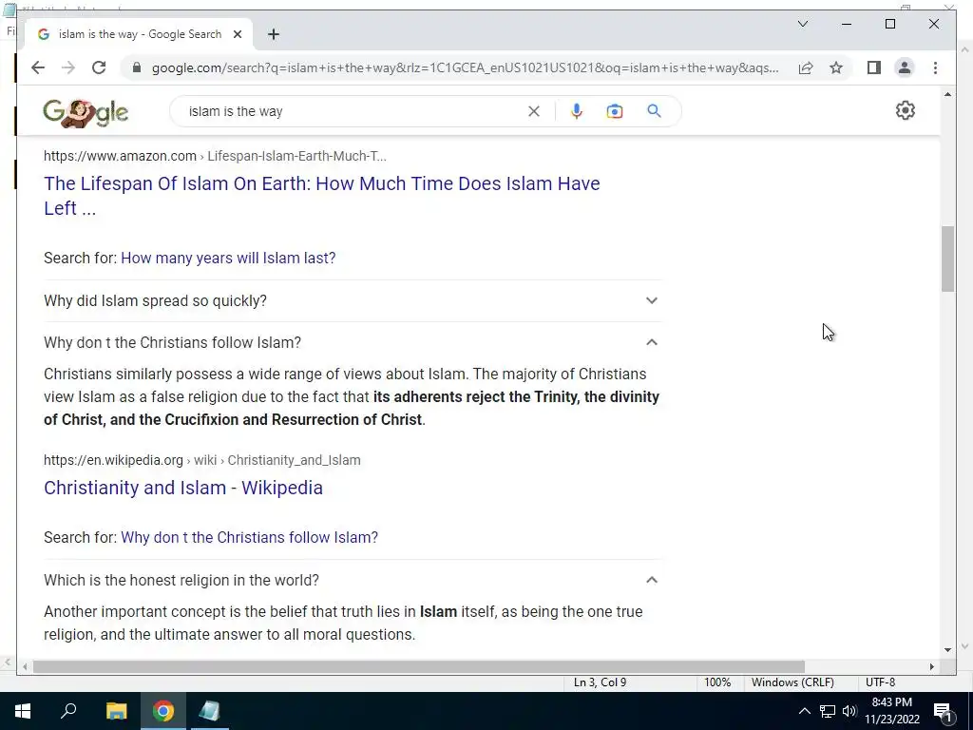
Task: Collapse 'Why don t the Christians follow Islam?'
Action: (x=353, y=342)
